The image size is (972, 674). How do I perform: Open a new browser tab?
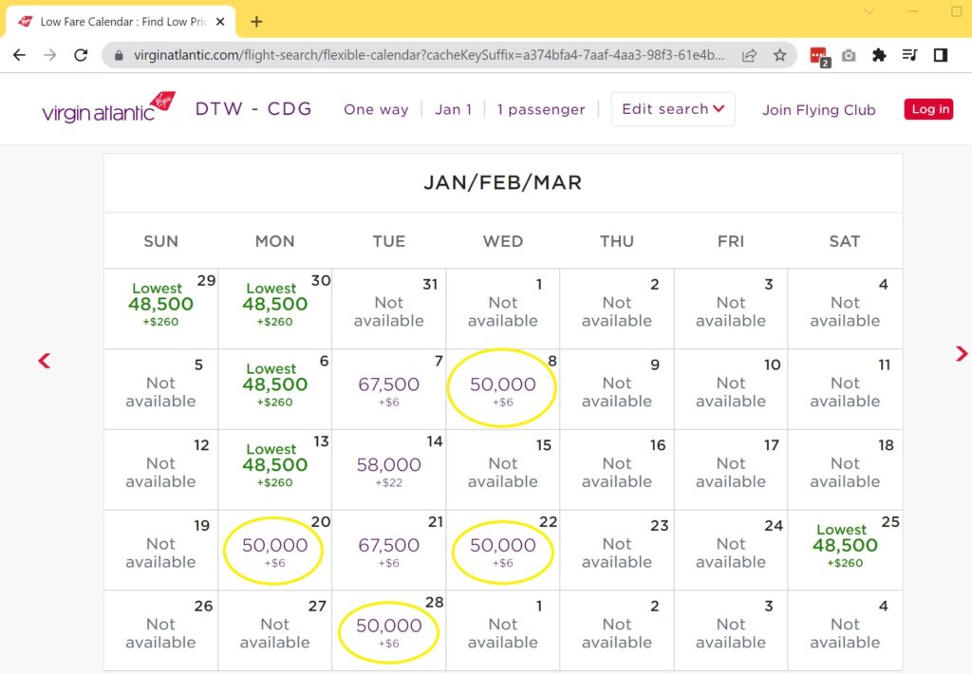[255, 20]
